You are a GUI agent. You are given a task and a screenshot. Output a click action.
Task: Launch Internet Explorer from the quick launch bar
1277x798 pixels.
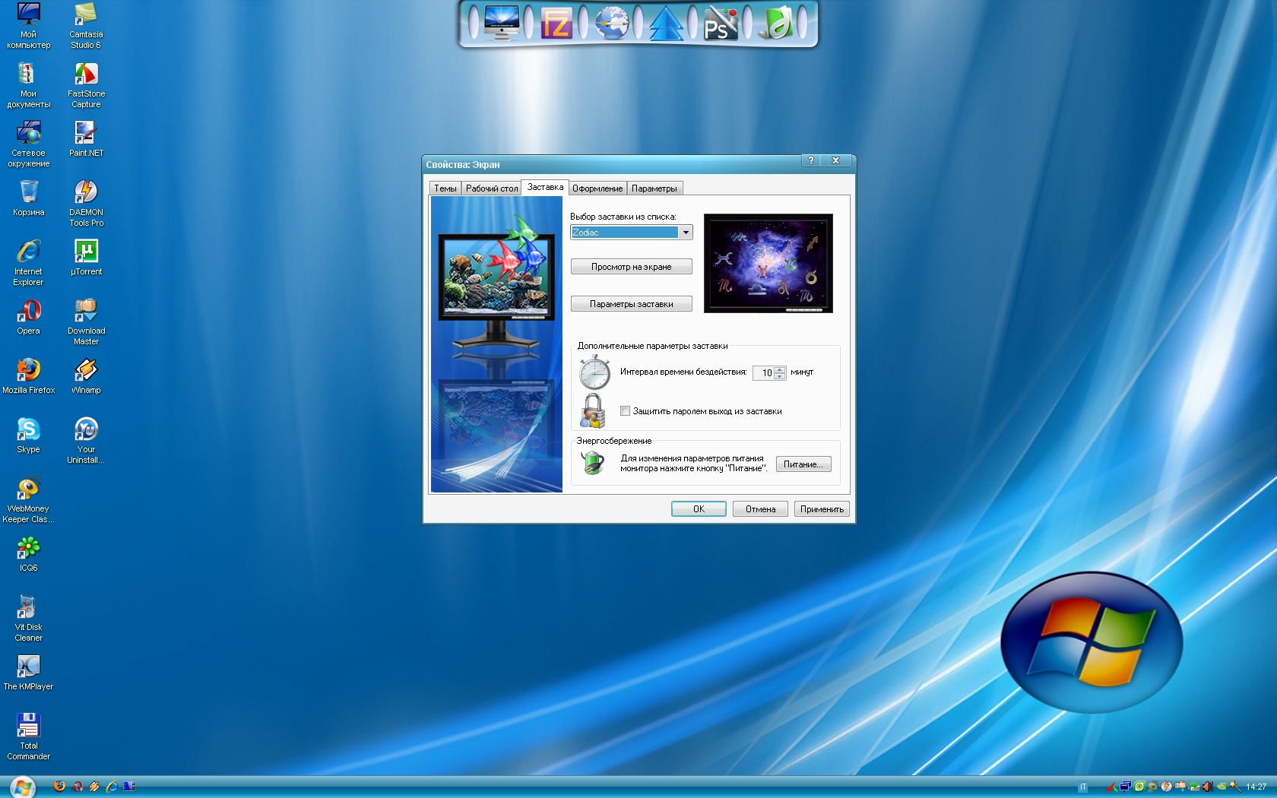(x=112, y=787)
